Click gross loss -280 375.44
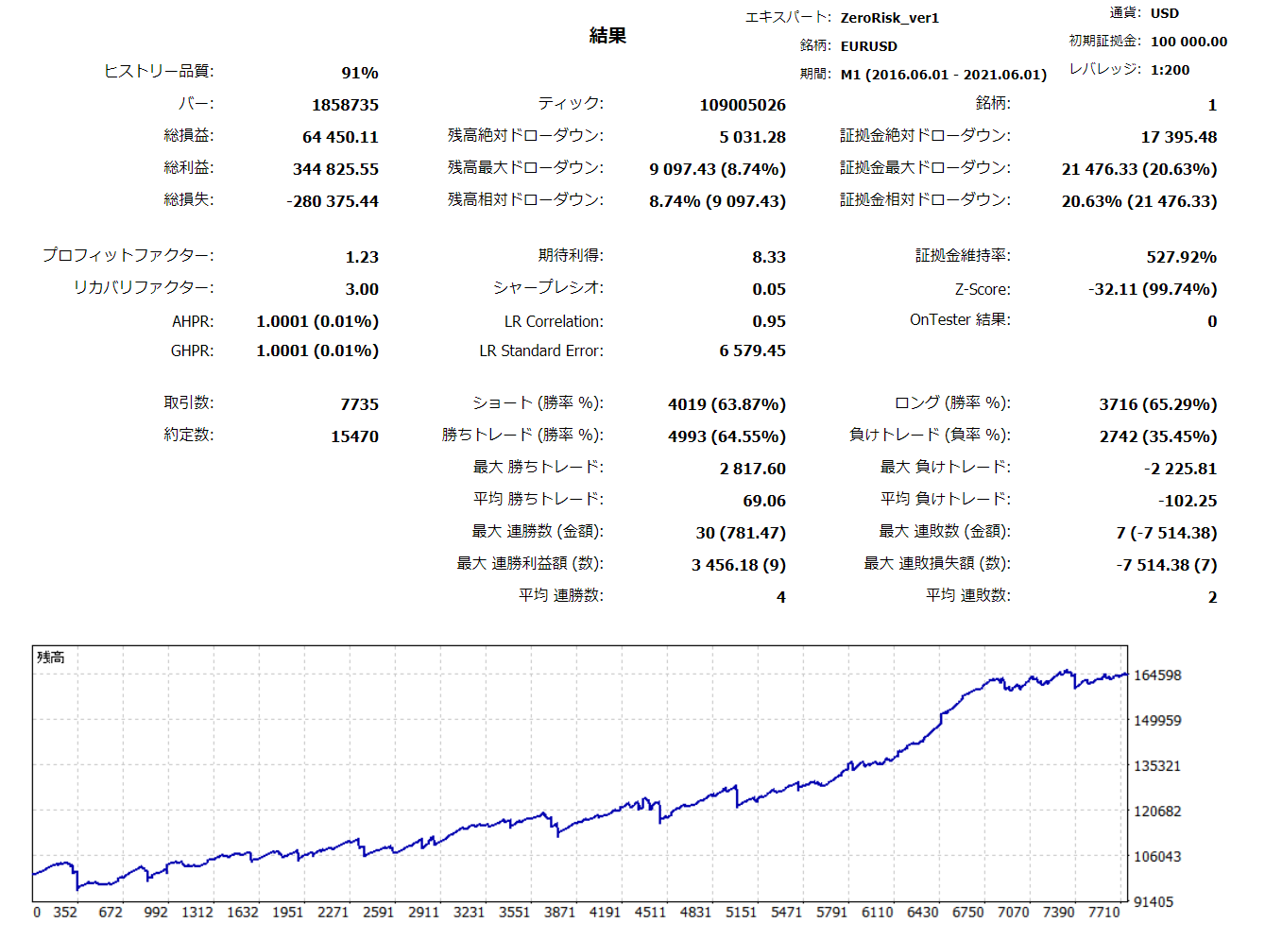 333,201
